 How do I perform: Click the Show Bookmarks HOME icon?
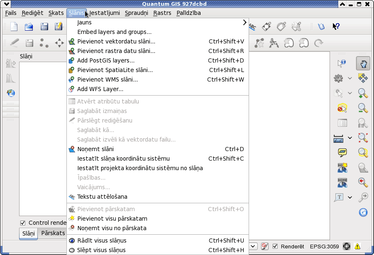[342, 183]
